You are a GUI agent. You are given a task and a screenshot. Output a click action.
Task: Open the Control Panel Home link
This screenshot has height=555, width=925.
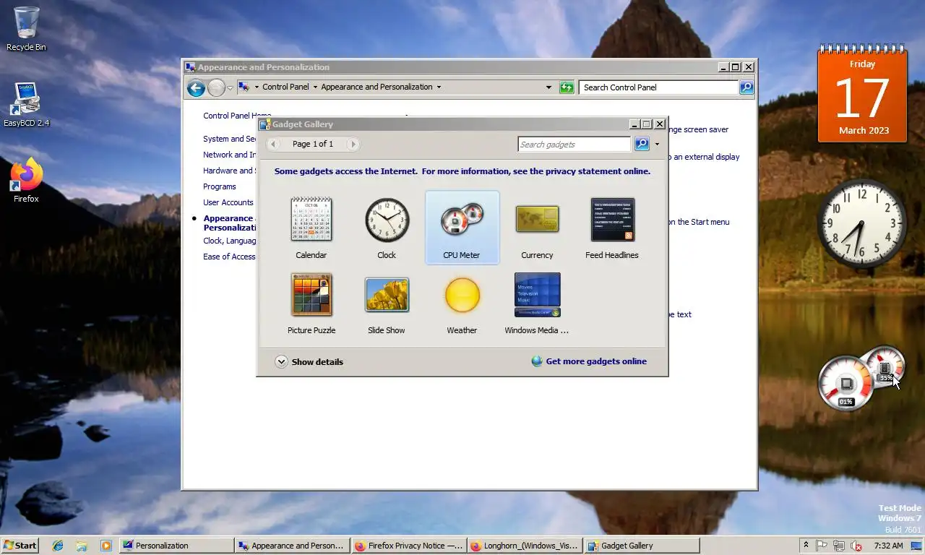237,116
